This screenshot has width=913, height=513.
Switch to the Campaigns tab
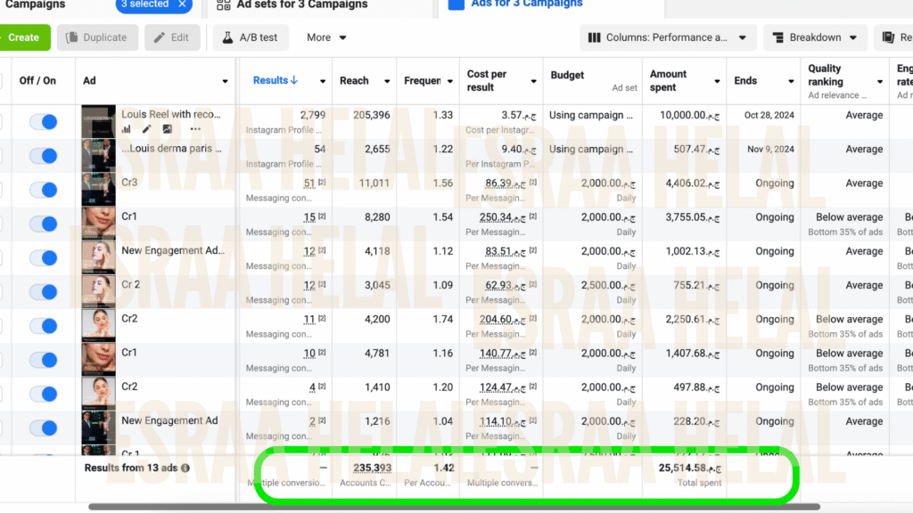(x=36, y=4)
